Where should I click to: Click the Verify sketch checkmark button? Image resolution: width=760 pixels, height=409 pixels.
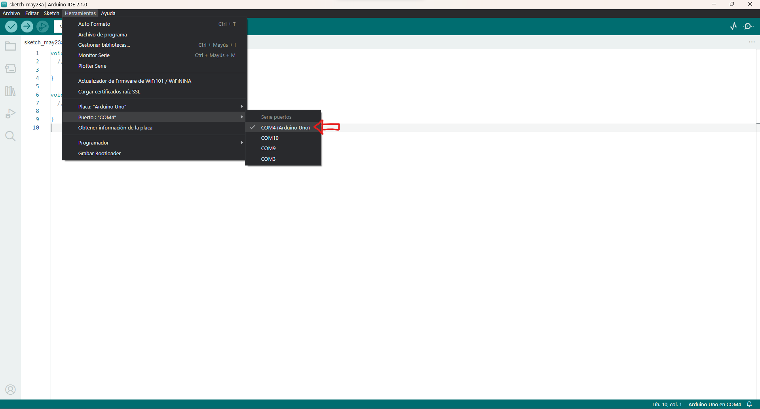11,27
